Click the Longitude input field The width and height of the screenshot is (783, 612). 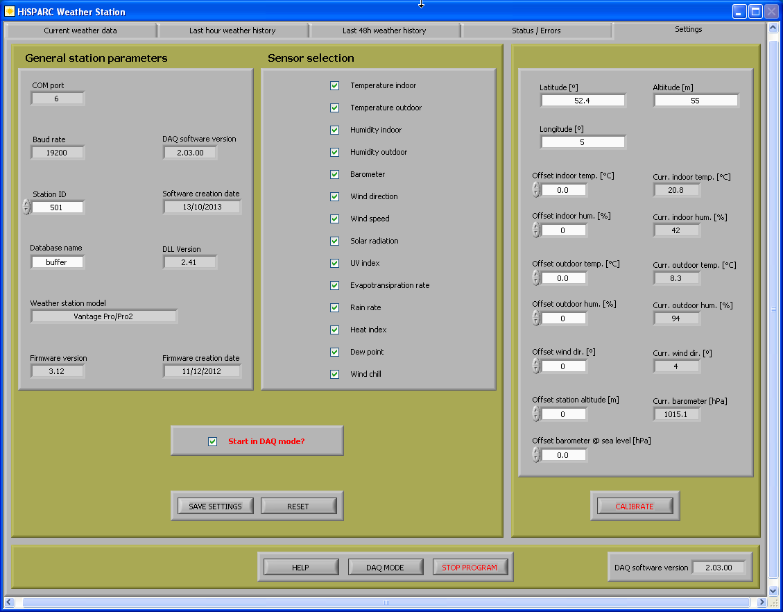point(583,142)
